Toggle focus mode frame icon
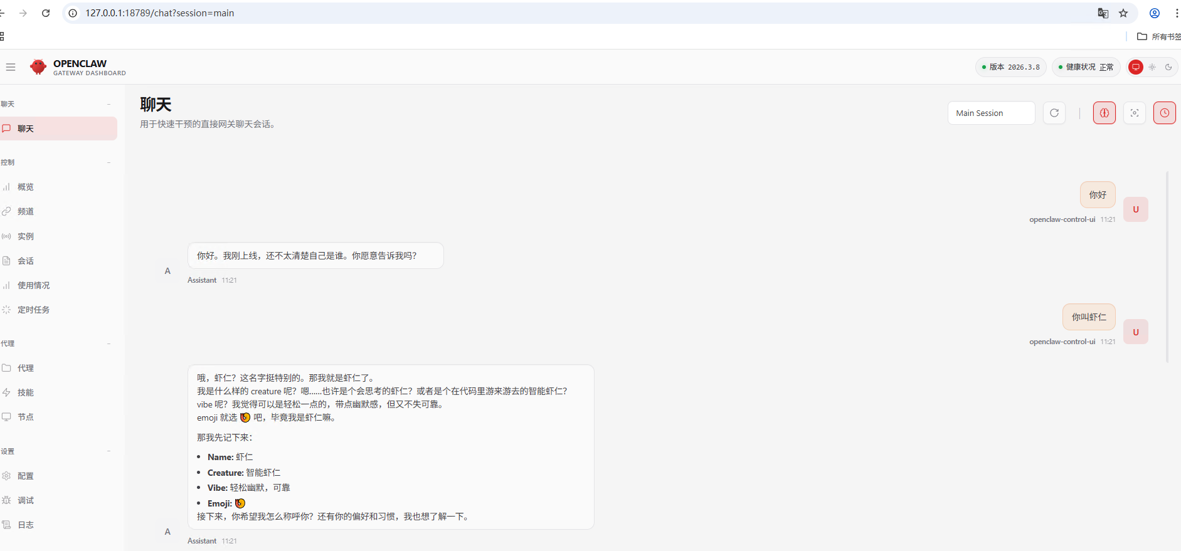This screenshot has width=1181, height=551. click(x=1135, y=113)
